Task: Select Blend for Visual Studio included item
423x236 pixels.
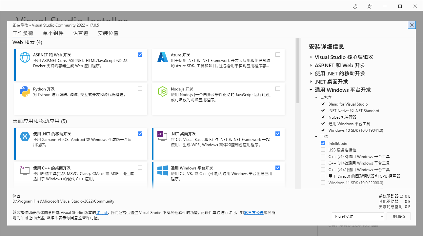Action: pyautogui.click(x=348, y=104)
